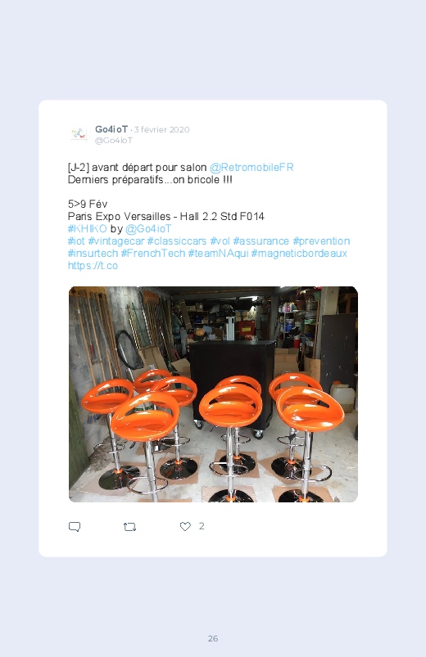
Task: Open the #classiccars hashtag
Action: point(177,241)
